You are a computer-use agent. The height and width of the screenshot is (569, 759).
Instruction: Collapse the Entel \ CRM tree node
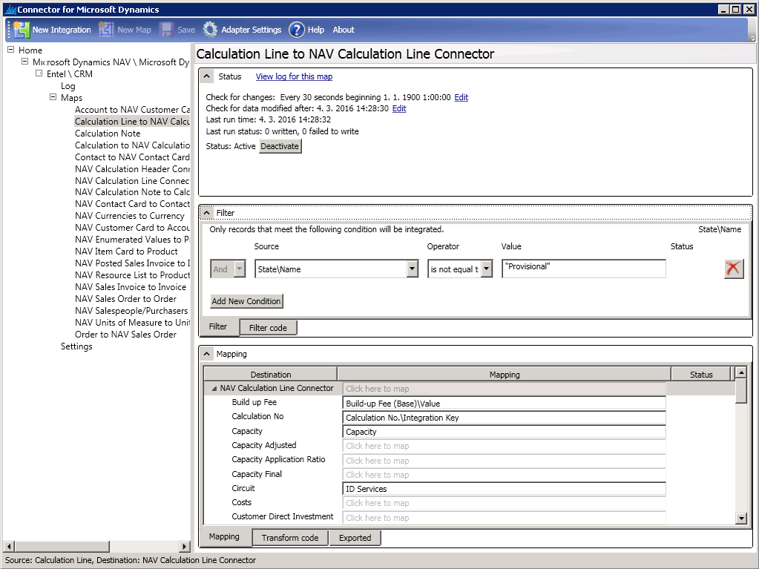click(x=39, y=73)
